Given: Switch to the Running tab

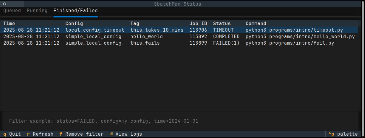Looking at the screenshot, I should (x=37, y=11).
